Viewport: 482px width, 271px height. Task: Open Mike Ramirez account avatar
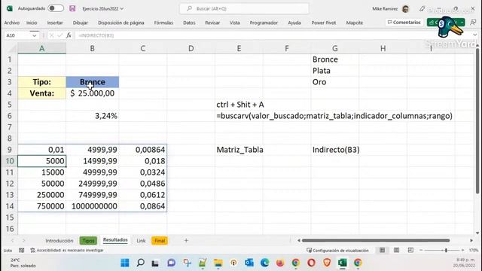tap(405, 9)
